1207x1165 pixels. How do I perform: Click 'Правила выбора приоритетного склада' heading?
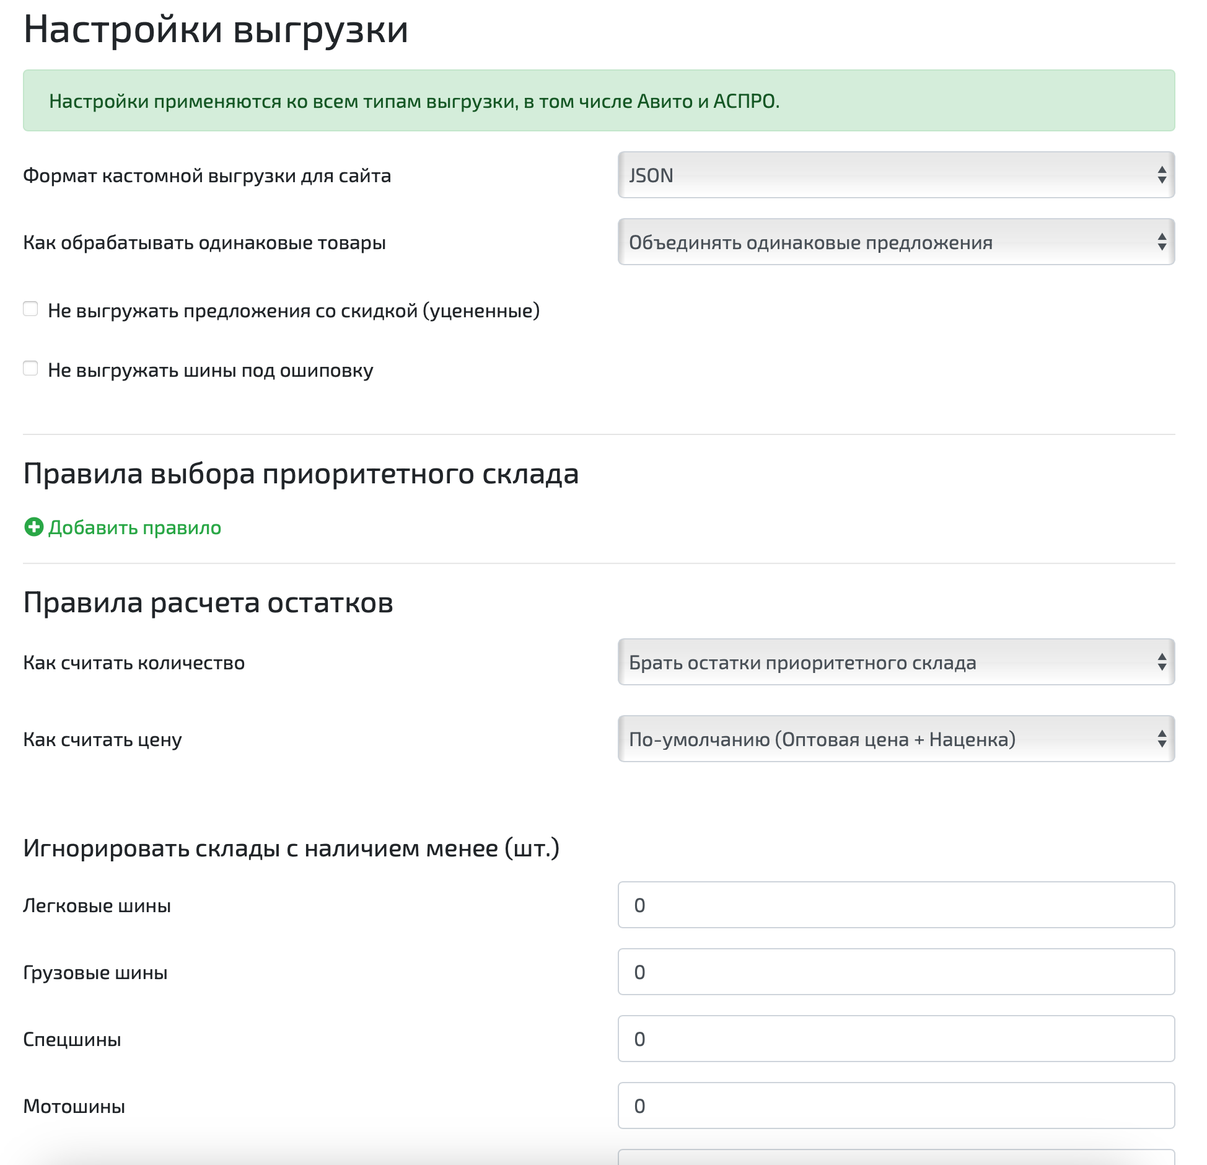301,474
